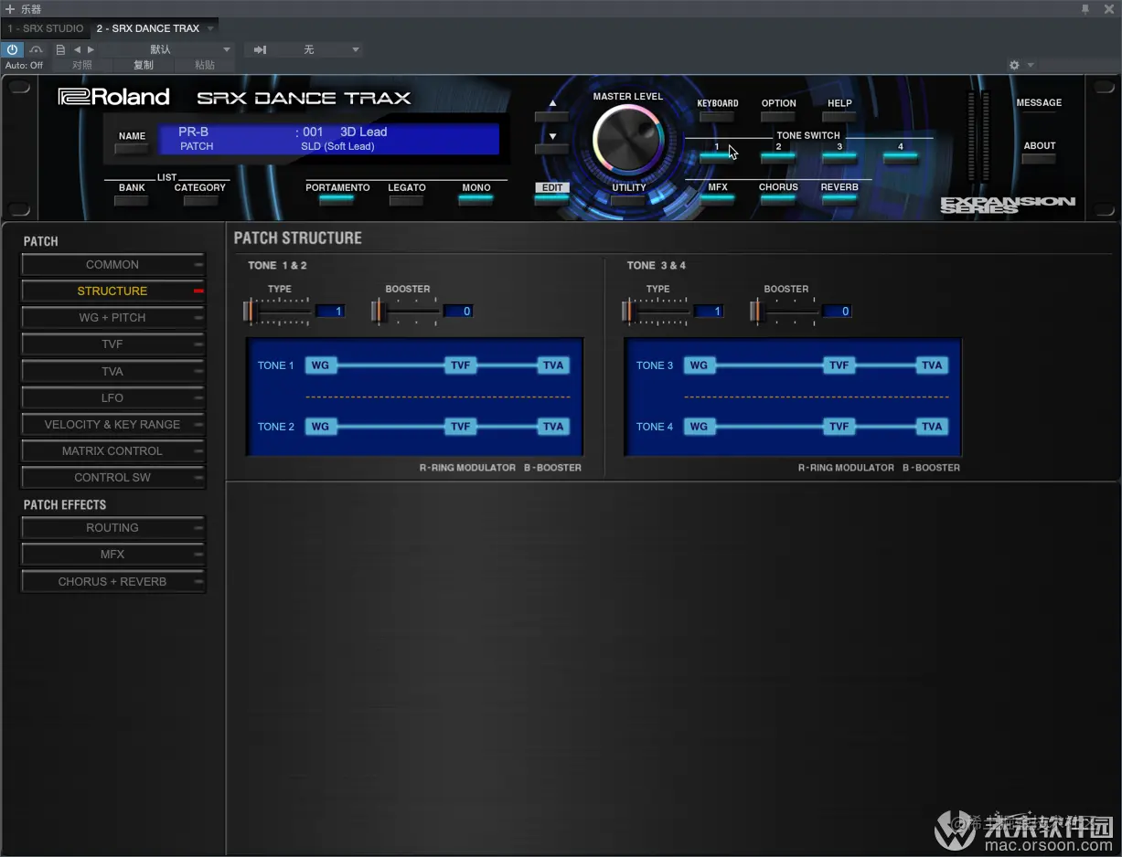Click the 对照 compare button

pos(82,65)
